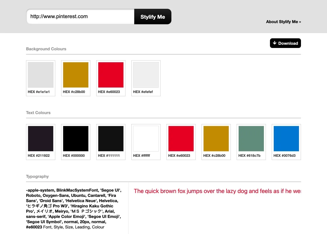
Task: Click the Background Colours section heading
Action: [x=46, y=49]
